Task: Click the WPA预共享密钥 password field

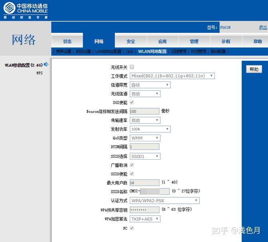Action: pyautogui.click(x=145, y=210)
